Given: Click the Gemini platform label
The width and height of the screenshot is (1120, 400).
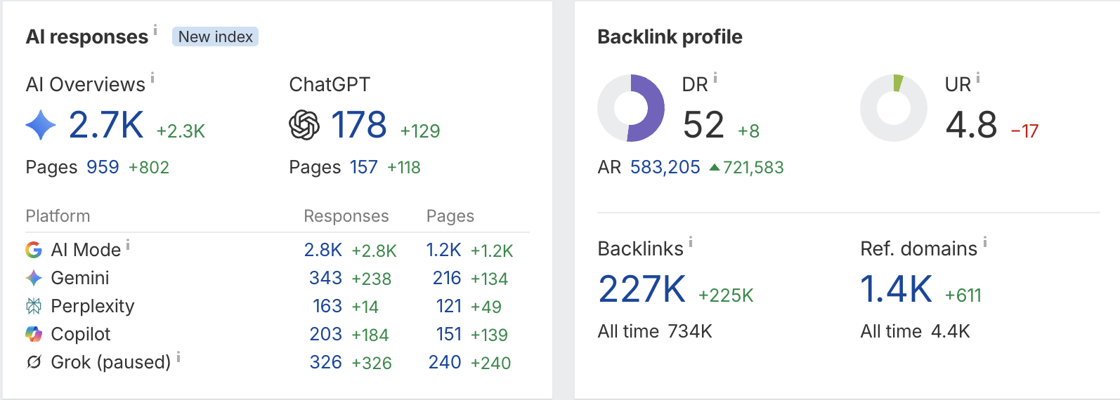Looking at the screenshot, I should 80,278.
